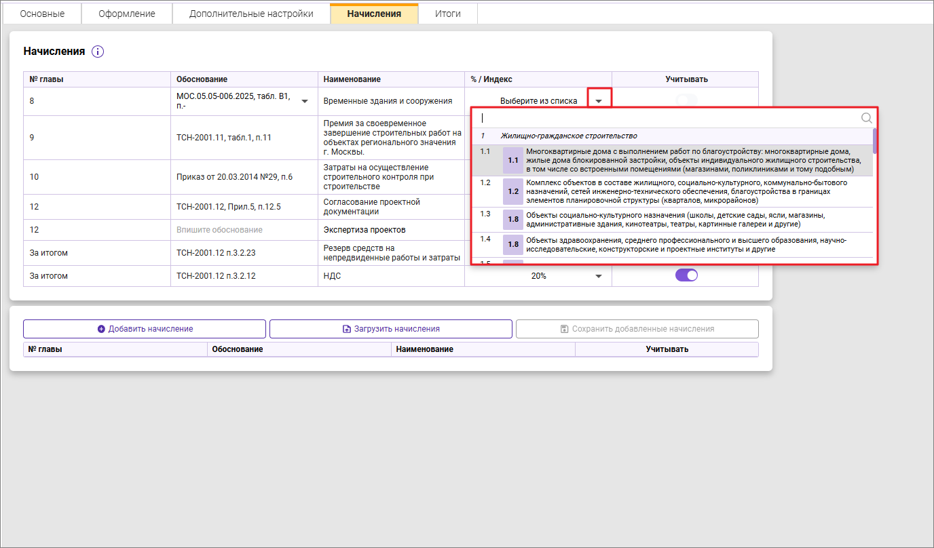Switch to the Итоги tab
The height and width of the screenshot is (548, 934).
point(447,14)
